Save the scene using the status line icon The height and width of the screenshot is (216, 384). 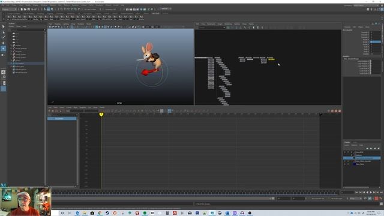(28, 9)
